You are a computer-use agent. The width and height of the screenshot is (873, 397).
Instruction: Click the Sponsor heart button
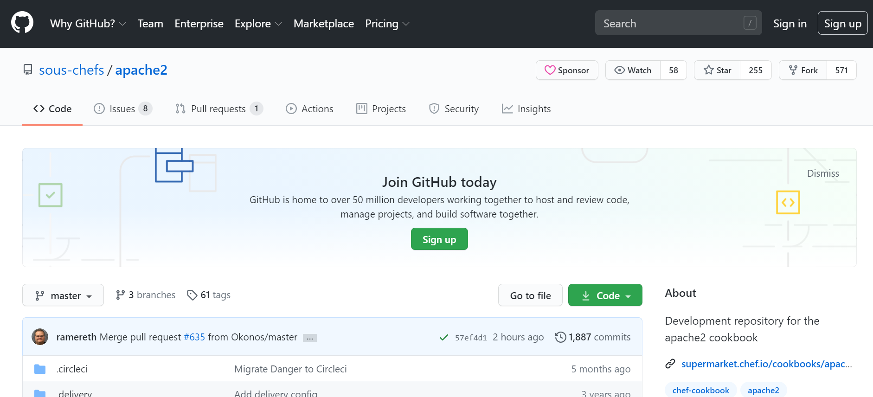pos(567,70)
